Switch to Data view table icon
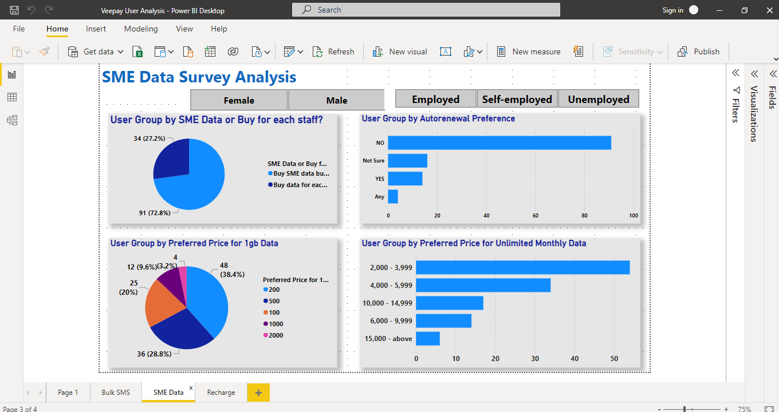 pyautogui.click(x=11, y=97)
